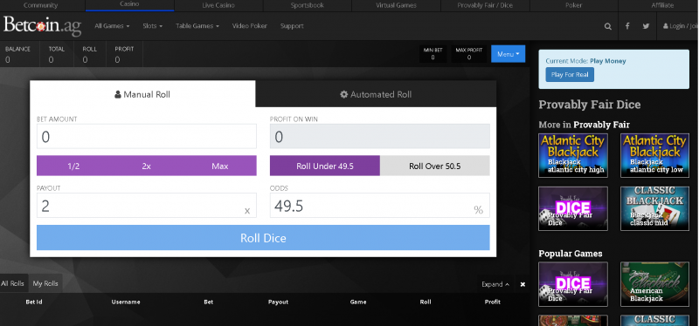This screenshot has height=326, width=699.
Task: Click the Betcoin.ag logo
Action: click(x=42, y=26)
